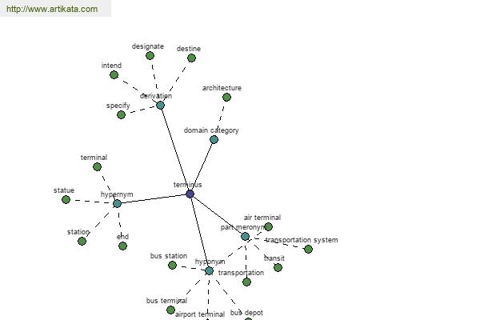Viewport: 480px width, 320px height.
Task: Select the derivation relation node
Action: [x=160, y=106]
